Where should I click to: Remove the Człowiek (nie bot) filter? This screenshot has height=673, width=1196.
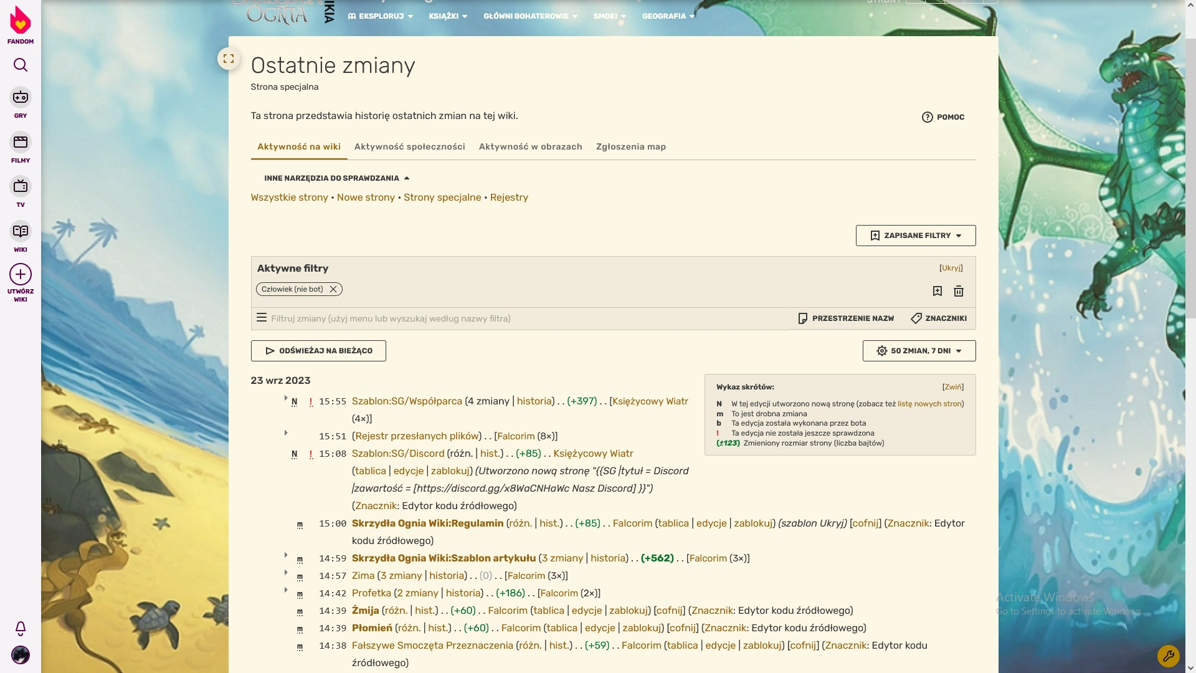(x=333, y=289)
